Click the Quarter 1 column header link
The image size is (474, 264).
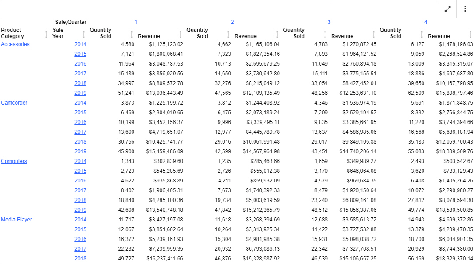[x=136, y=22]
